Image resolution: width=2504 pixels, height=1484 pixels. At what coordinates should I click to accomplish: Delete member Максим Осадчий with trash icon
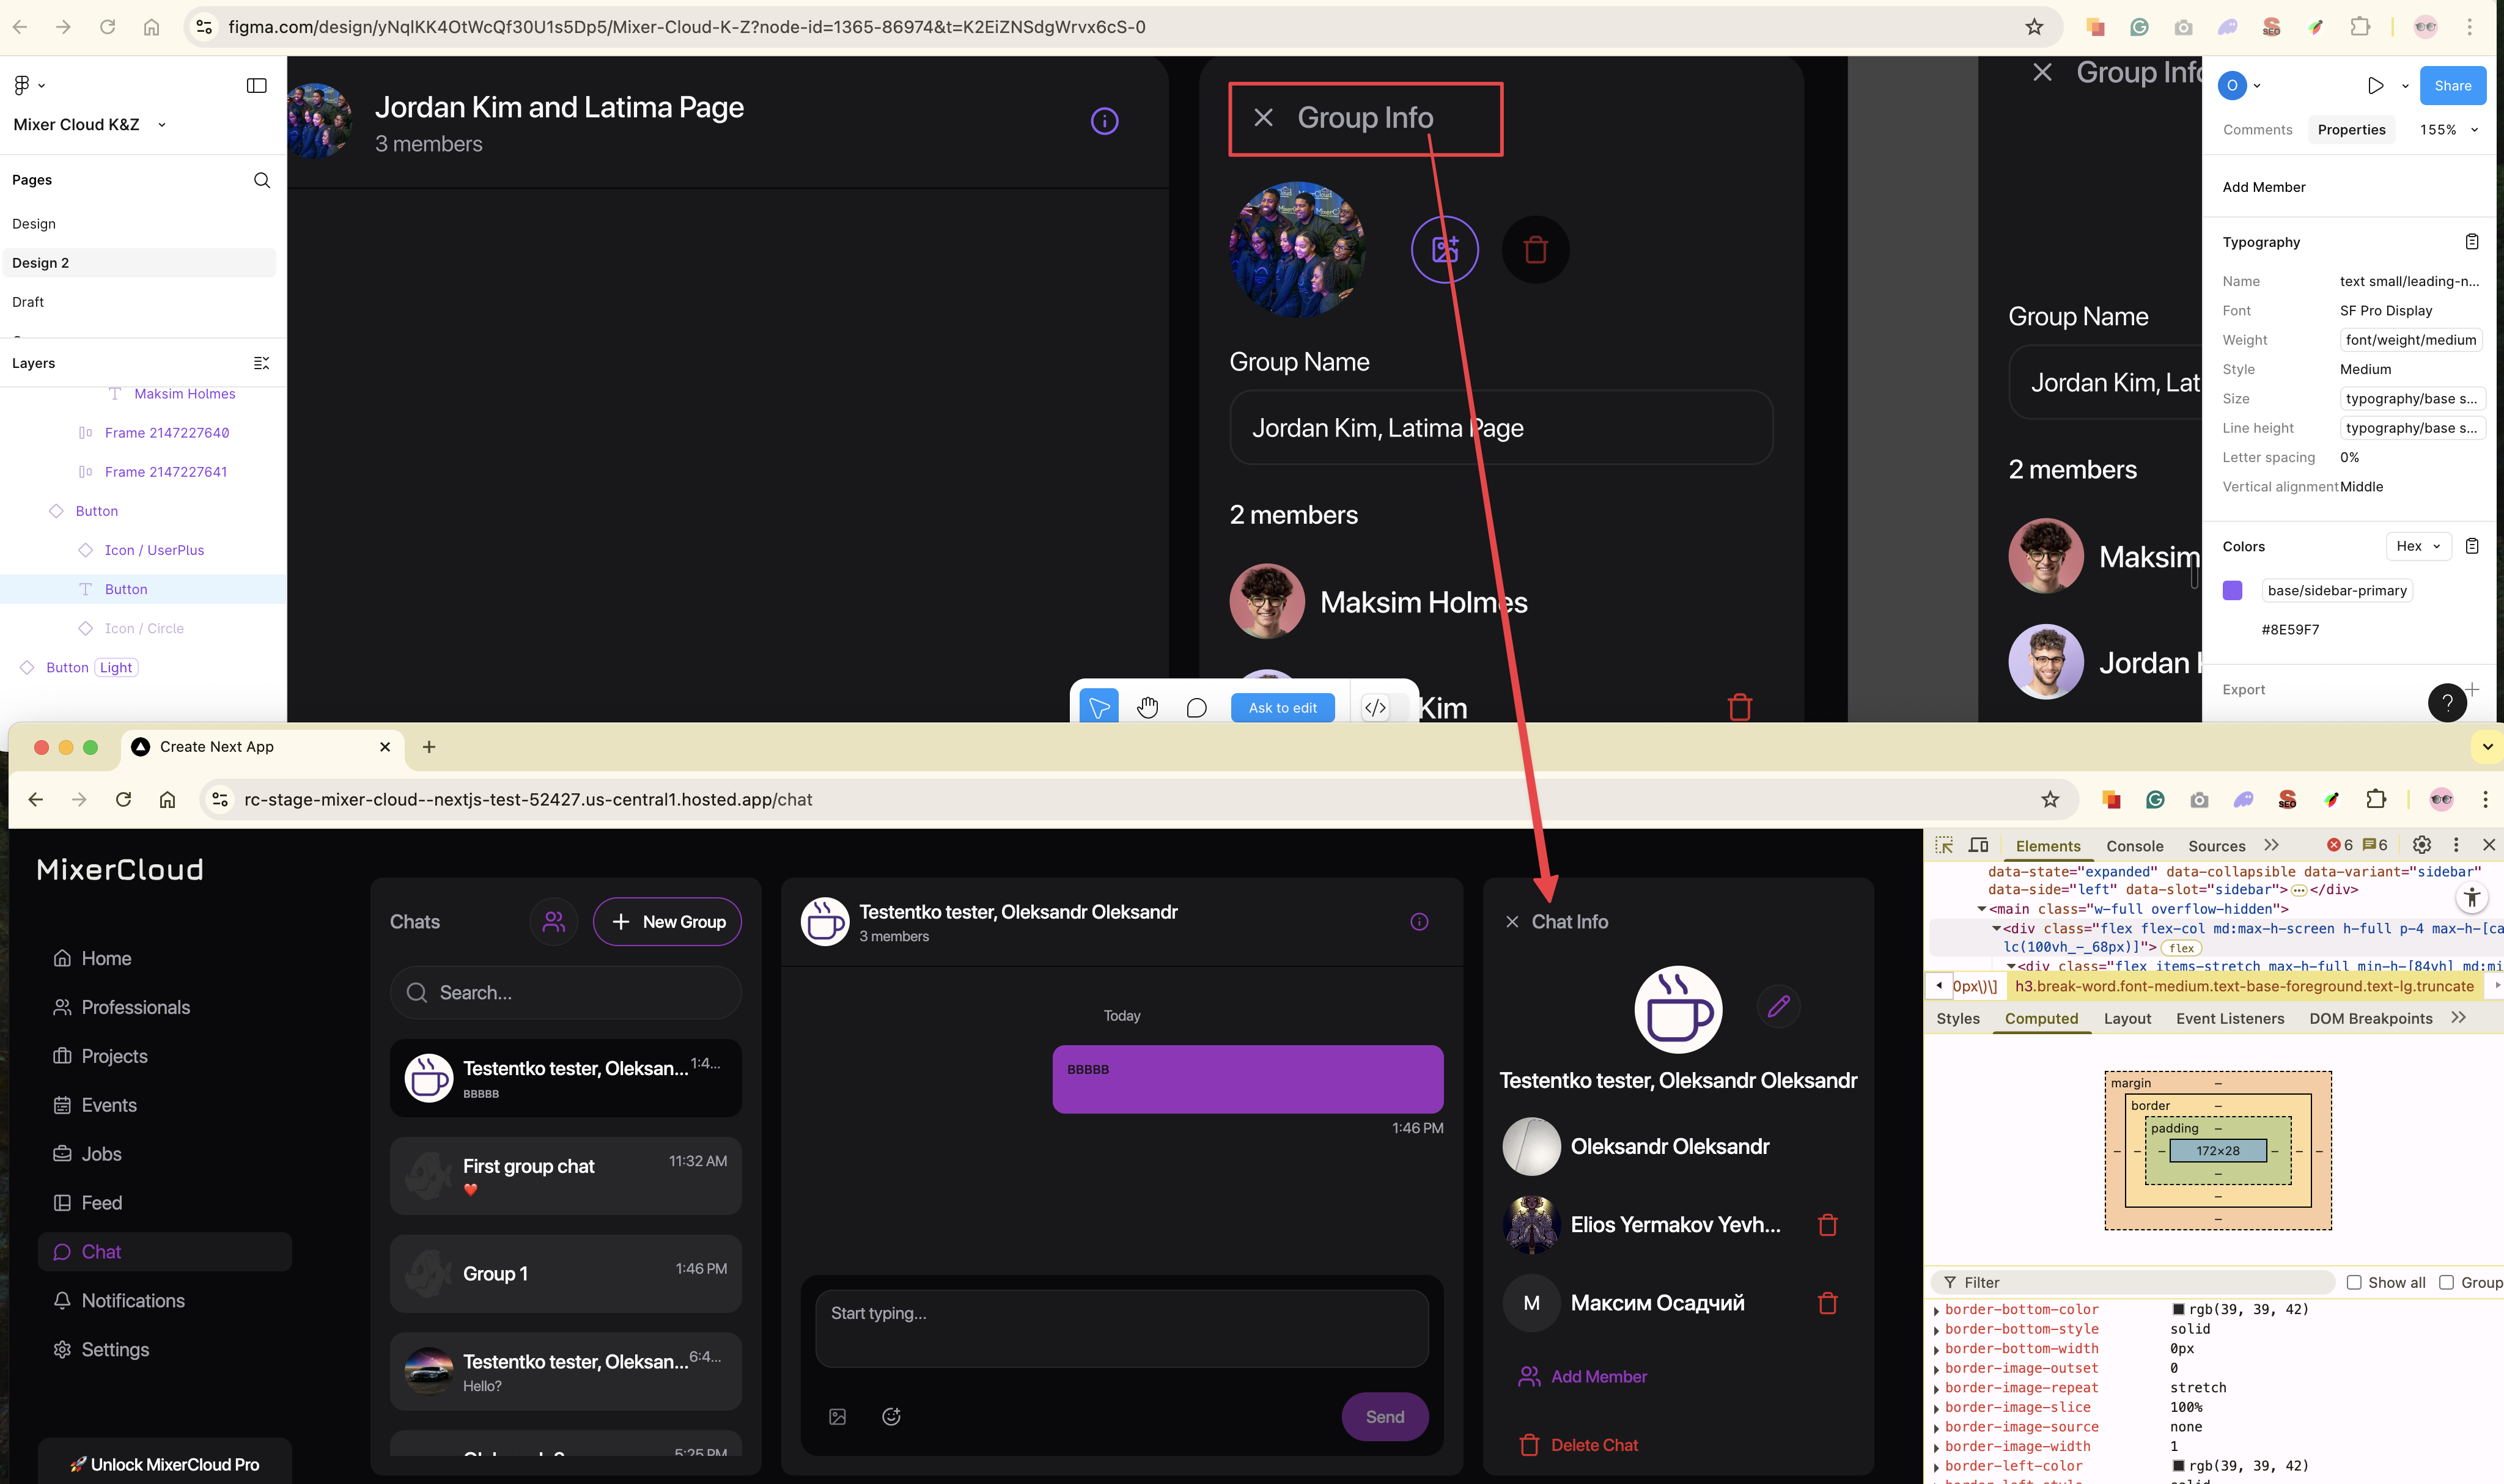pos(1827,1303)
